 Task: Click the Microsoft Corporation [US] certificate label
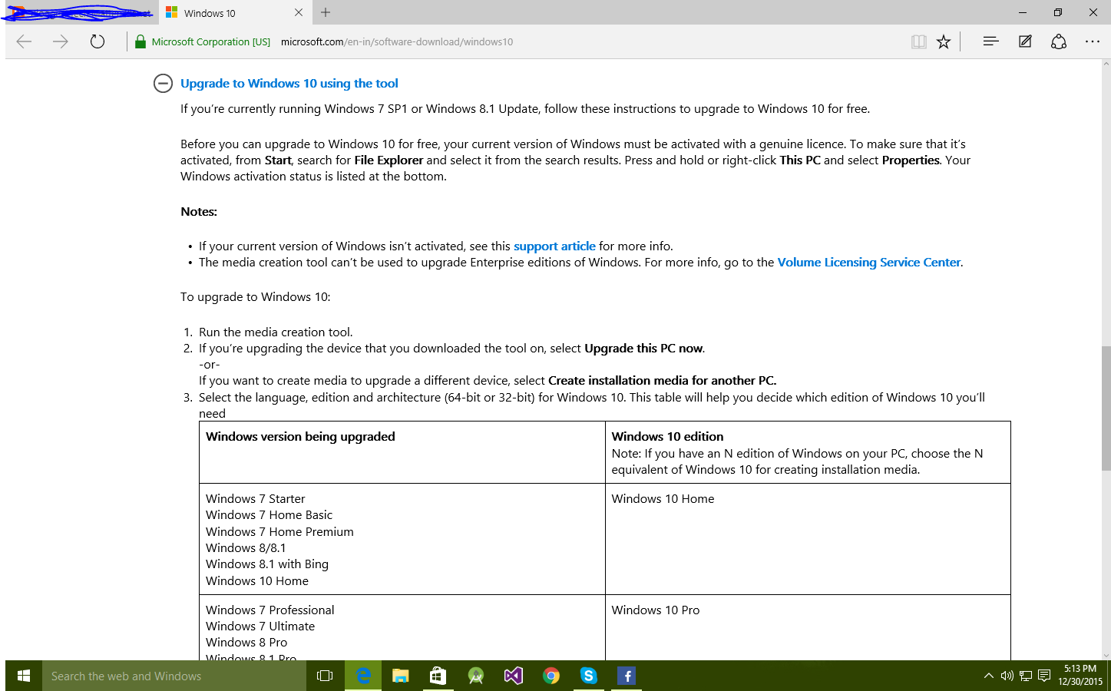(x=211, y=42)
